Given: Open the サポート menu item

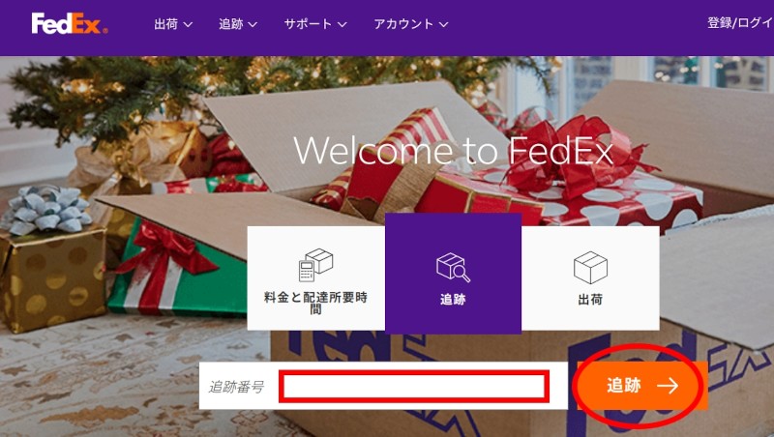Looking at the screenshot, I should (x=315, y=23).
